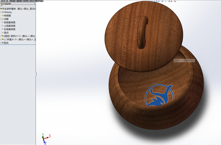221x145 pixels.
Task: Open the PropertyManager tab
Action: click(4, 4)
